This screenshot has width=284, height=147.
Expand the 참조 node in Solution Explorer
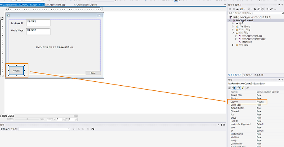233,24
